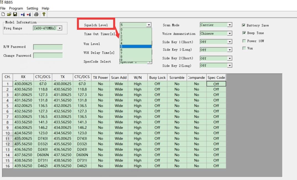
Task: Click the Spec Code Off cell in channel 1
Action: [216, 84]
